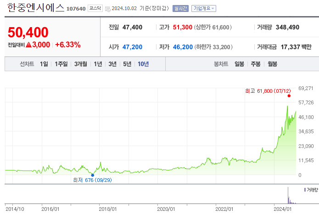
Task: Click previous close value 47,400
Action: tap(132, 27)
